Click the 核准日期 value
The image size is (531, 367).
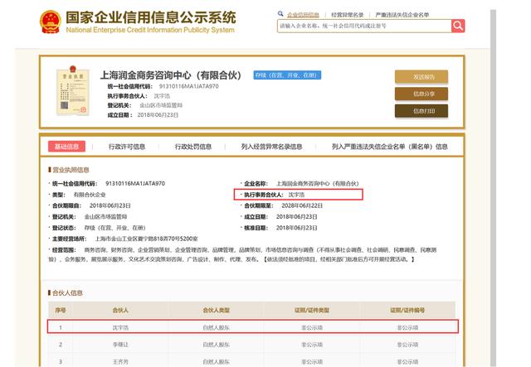(x=296, y=228)
